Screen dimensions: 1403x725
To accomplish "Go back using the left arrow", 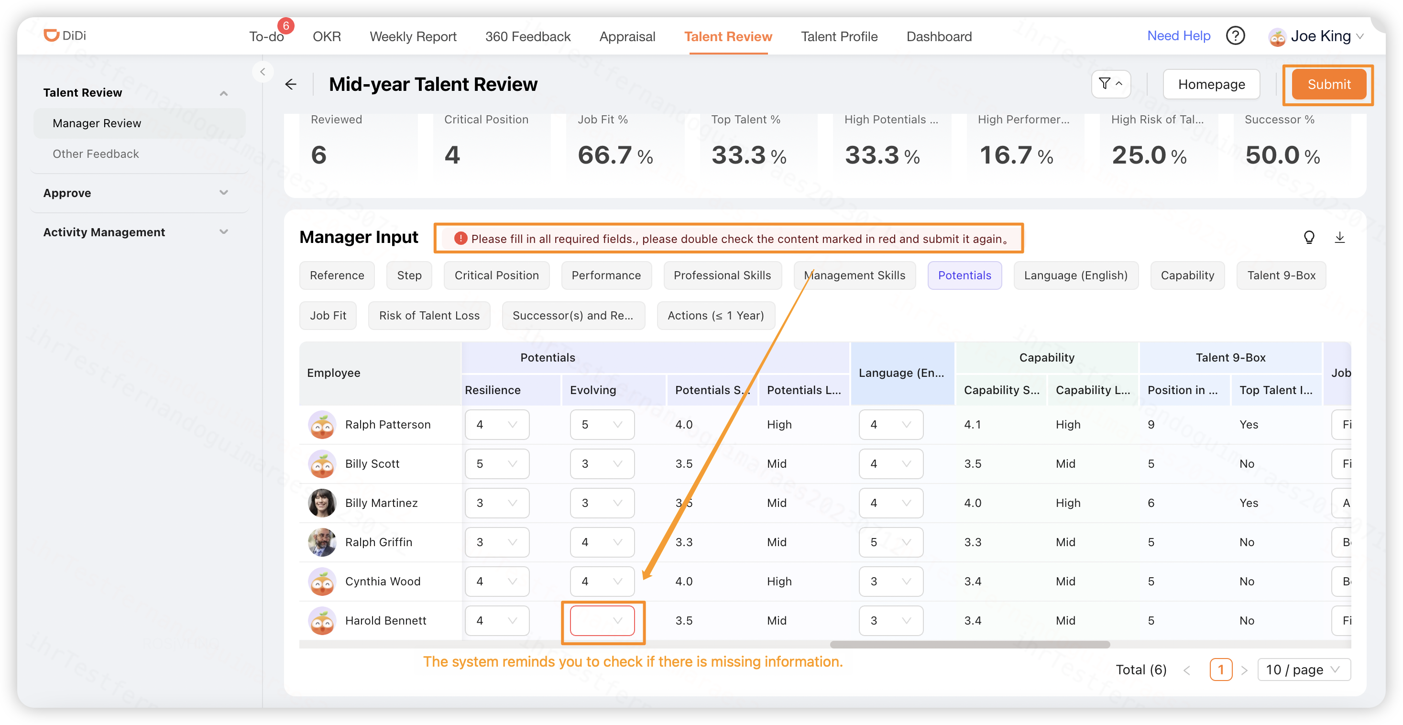I will point(291,85).
